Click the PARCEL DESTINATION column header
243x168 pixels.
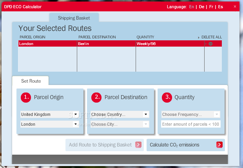pos(97,37)
